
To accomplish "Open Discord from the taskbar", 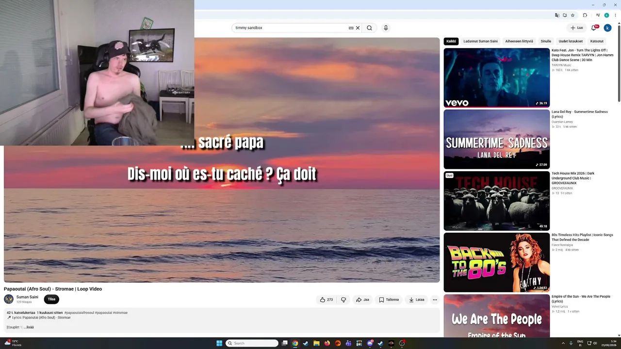I will (370, 343).
